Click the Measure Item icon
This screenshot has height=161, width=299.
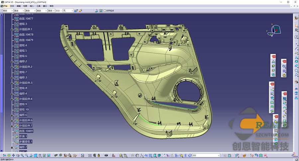coord(94,155)
